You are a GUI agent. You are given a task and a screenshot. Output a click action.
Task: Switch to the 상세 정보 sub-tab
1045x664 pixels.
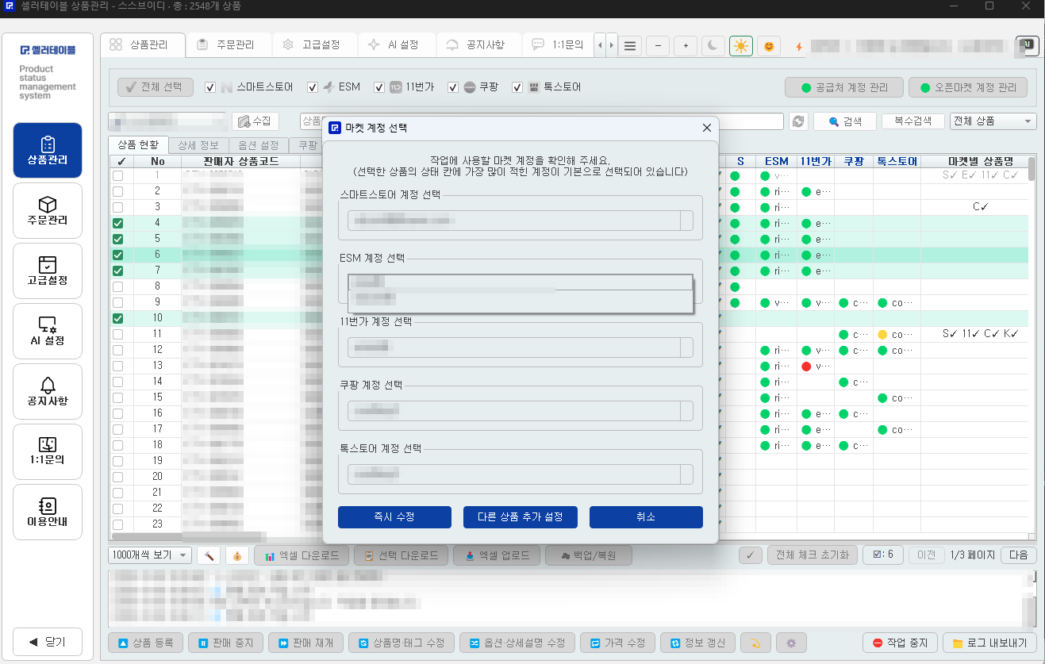coord(198,145)
